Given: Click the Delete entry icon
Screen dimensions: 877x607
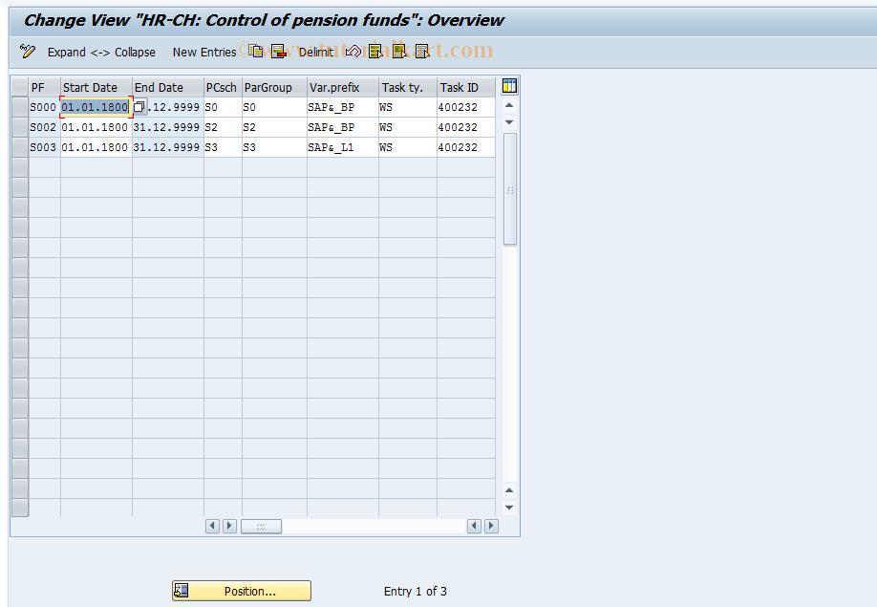Looking at the screenshot, I should pyautogui.click(x=278, y=52).
